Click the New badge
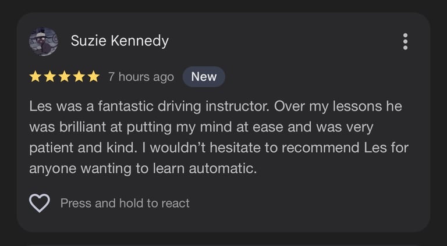 click(x=204, y=77)
